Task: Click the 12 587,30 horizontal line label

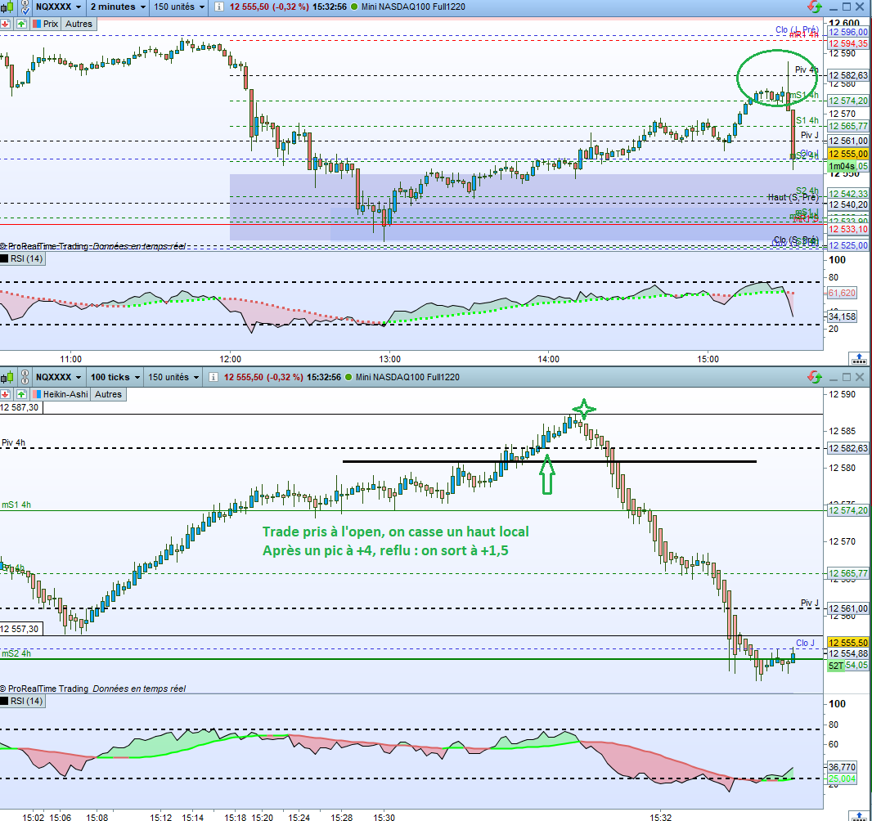Action: (x=21, y=408)
